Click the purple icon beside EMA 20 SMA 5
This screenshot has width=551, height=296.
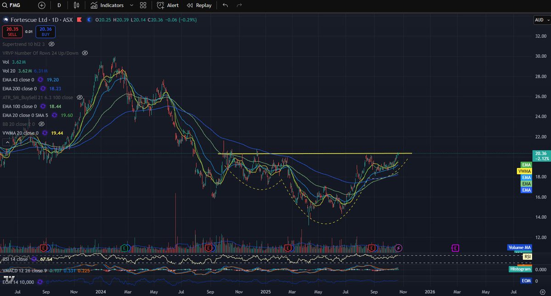pyautogui.click(x=55, y=115)
